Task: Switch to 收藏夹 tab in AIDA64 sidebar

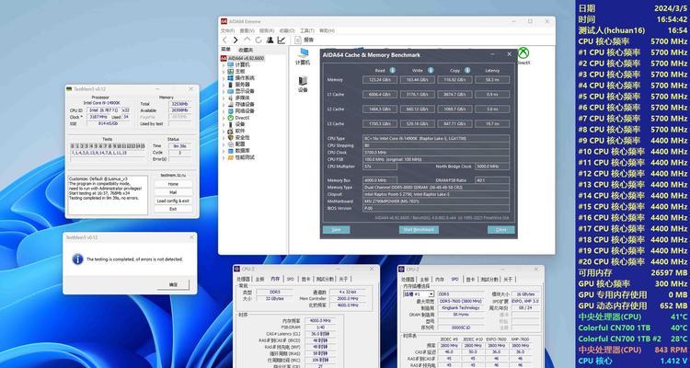Action: coord(246,50)
